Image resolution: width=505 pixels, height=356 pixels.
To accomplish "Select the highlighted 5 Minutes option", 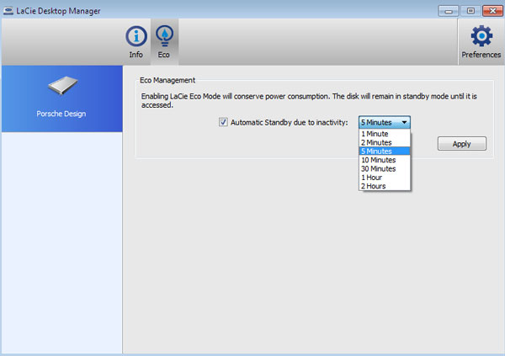I will tap(376, 151).
